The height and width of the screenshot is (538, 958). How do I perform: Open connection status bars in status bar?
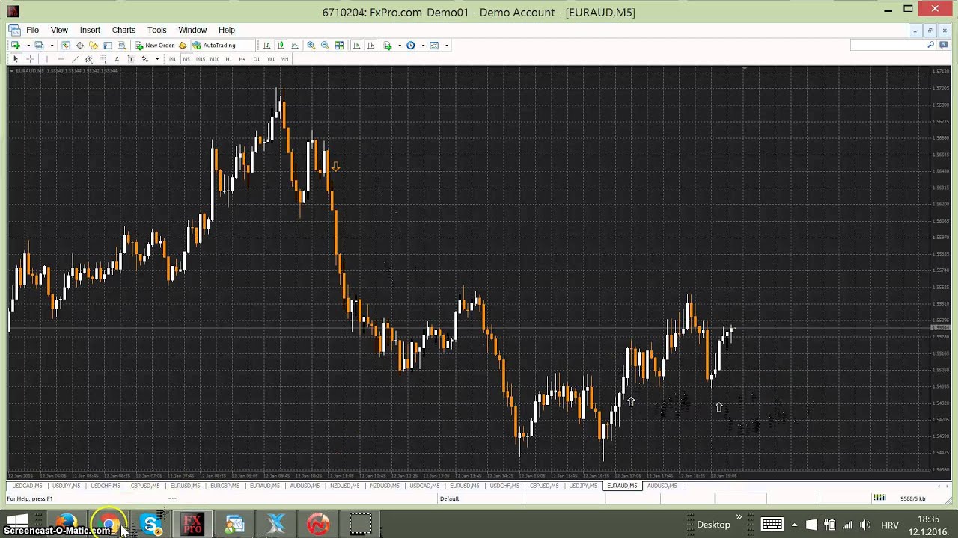(879, 498)
